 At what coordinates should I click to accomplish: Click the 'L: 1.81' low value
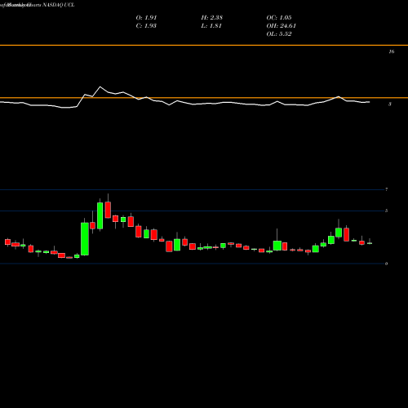(x=211, y=26)
